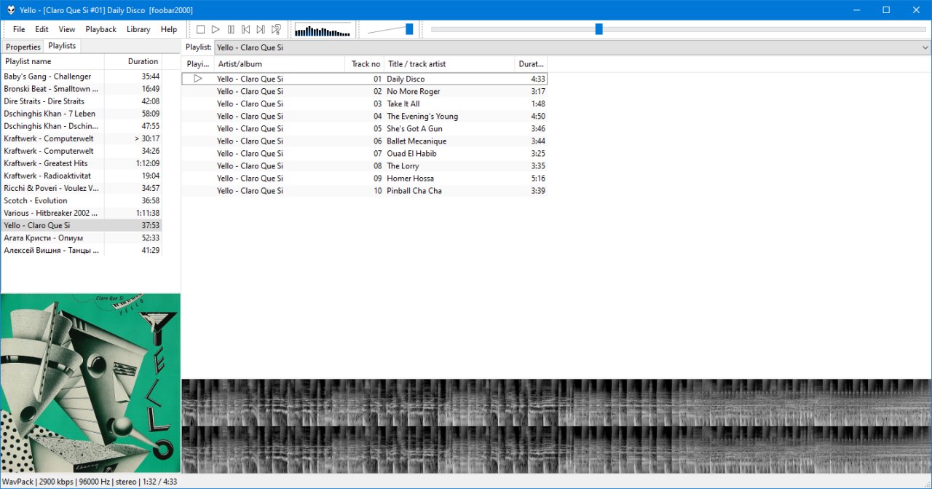Click the Stop playback button

click(200, 29)
